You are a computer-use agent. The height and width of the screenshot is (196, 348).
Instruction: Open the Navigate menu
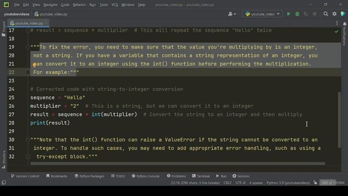51,5
